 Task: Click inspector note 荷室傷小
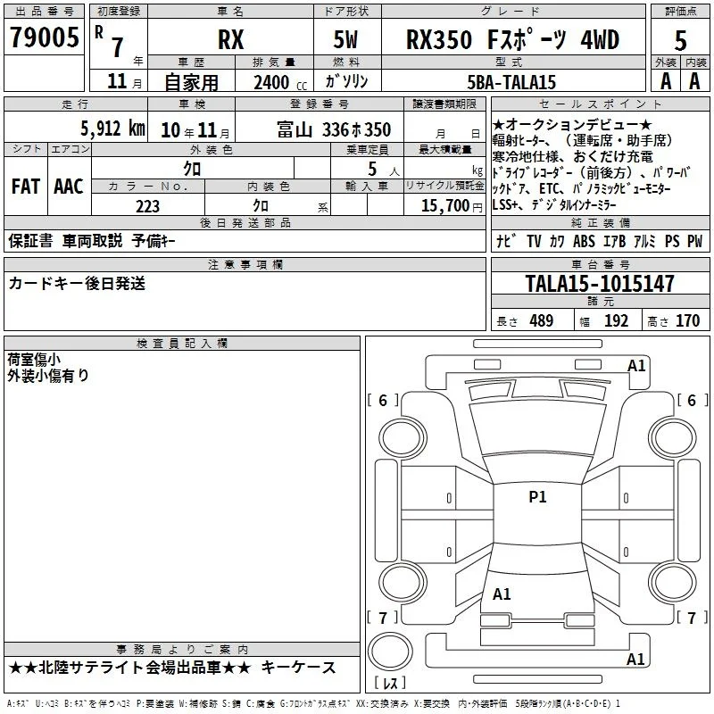(x=34, y=360)
